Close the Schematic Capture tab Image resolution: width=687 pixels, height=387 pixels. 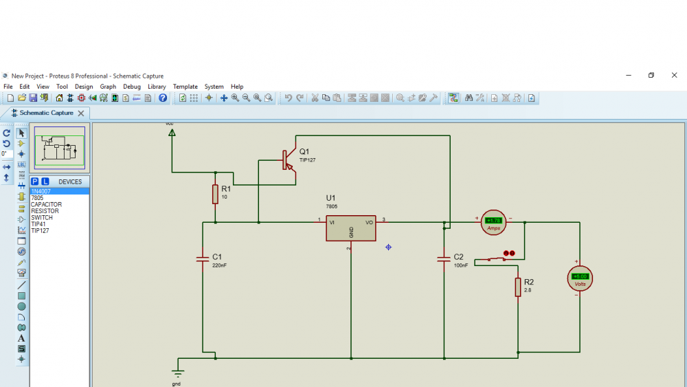[80, 113]
